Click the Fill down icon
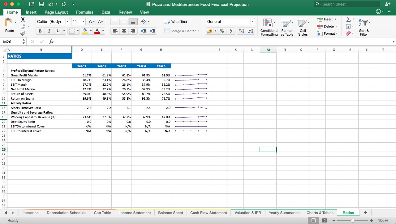 point(348,26)
